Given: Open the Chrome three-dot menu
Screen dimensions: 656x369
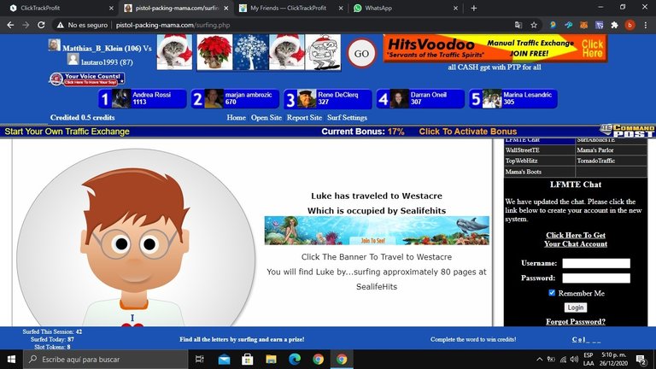Looking at the screenshot, I should coord(646,25).
